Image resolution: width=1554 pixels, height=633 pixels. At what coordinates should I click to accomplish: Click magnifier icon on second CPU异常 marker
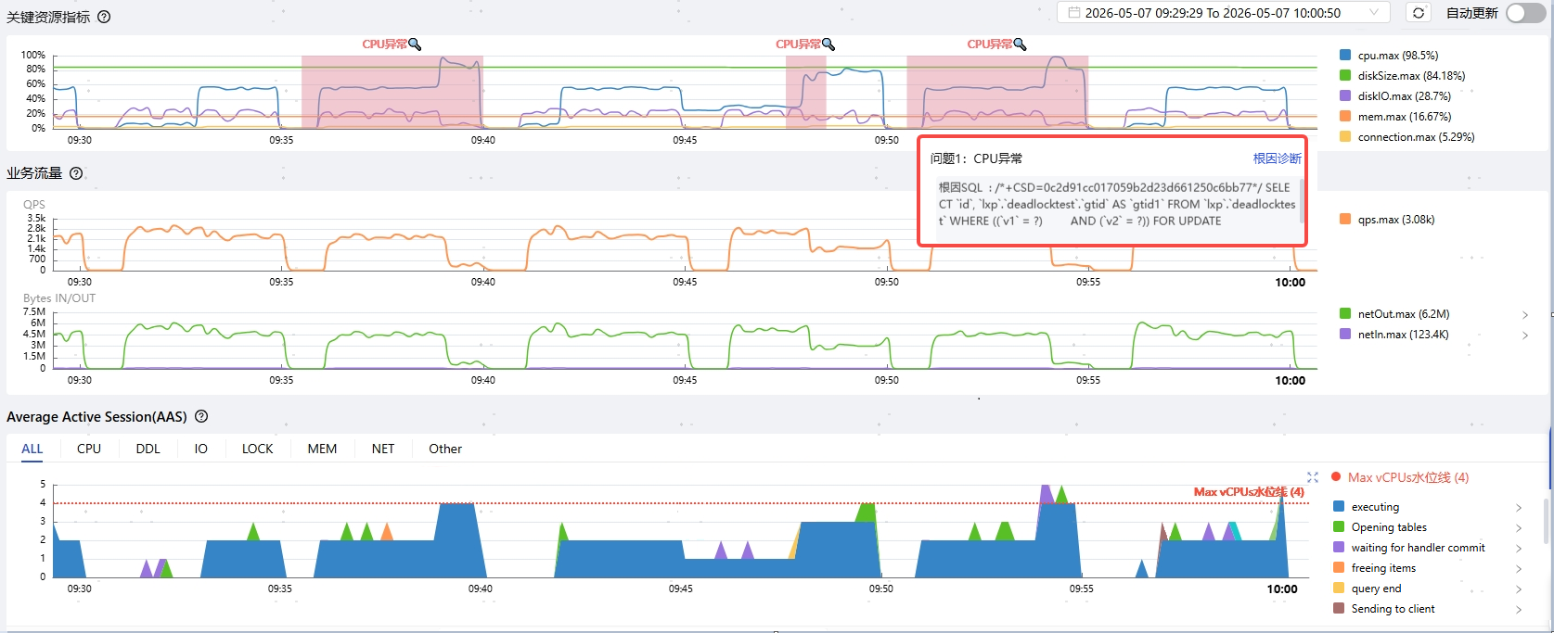828,44
